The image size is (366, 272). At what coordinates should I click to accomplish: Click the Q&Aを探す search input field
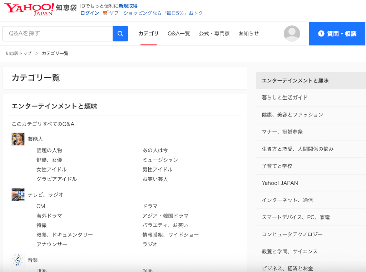(x=57, y=33)
